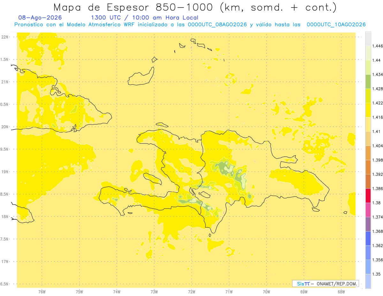
Task: Click the colorbar value '1.422'
Action: [378, 103]
